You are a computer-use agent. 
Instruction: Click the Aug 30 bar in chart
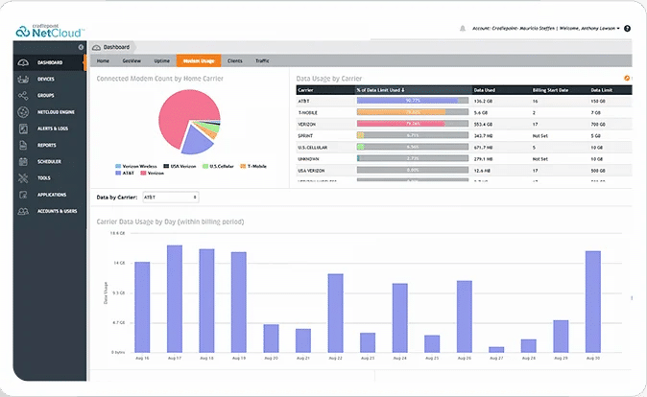pos(593,302)
